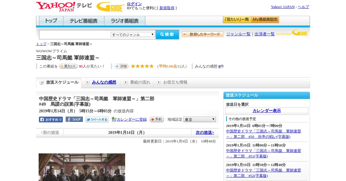Select the 放送スケジュール tab
The width and height of the screenshot is (346, 181).
(x=59, y=82)
